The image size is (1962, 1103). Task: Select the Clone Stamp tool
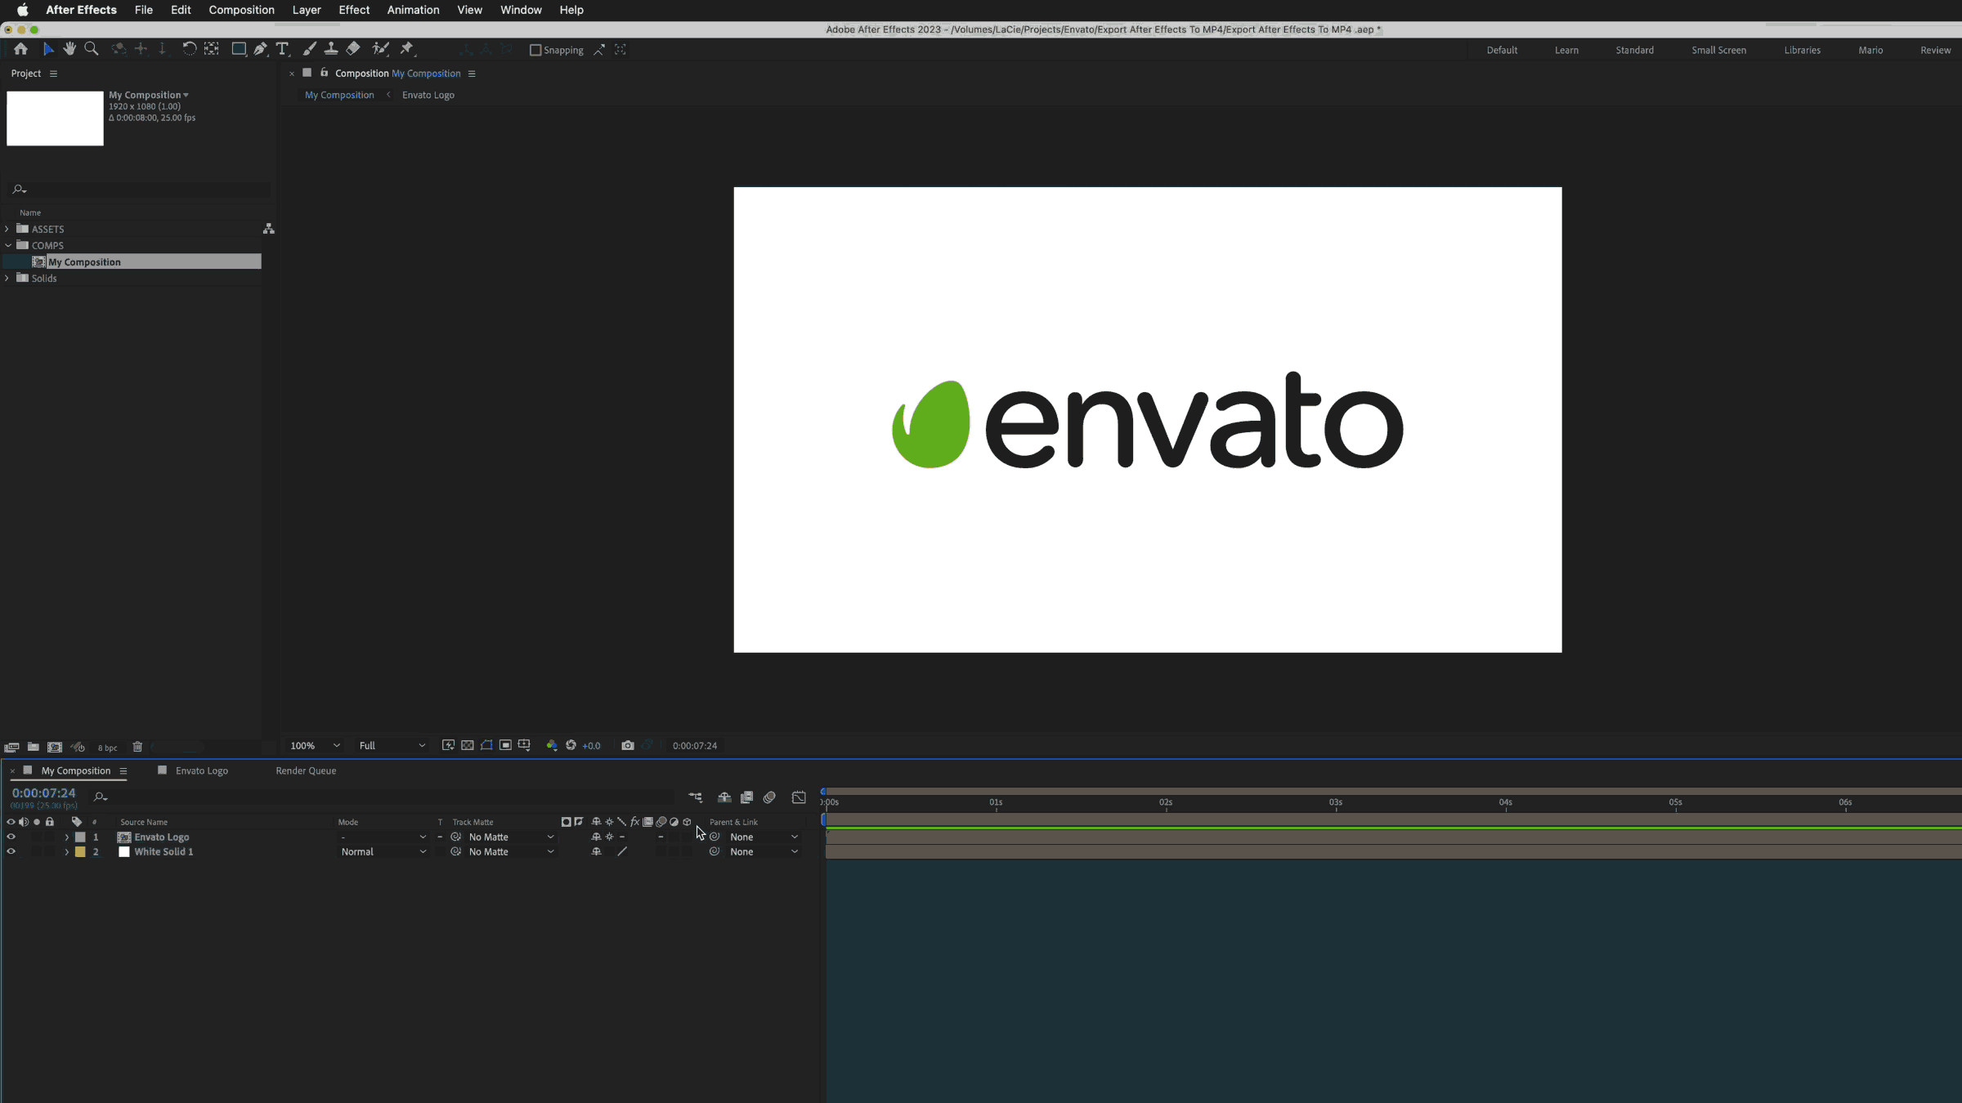[x=331, y=49]
